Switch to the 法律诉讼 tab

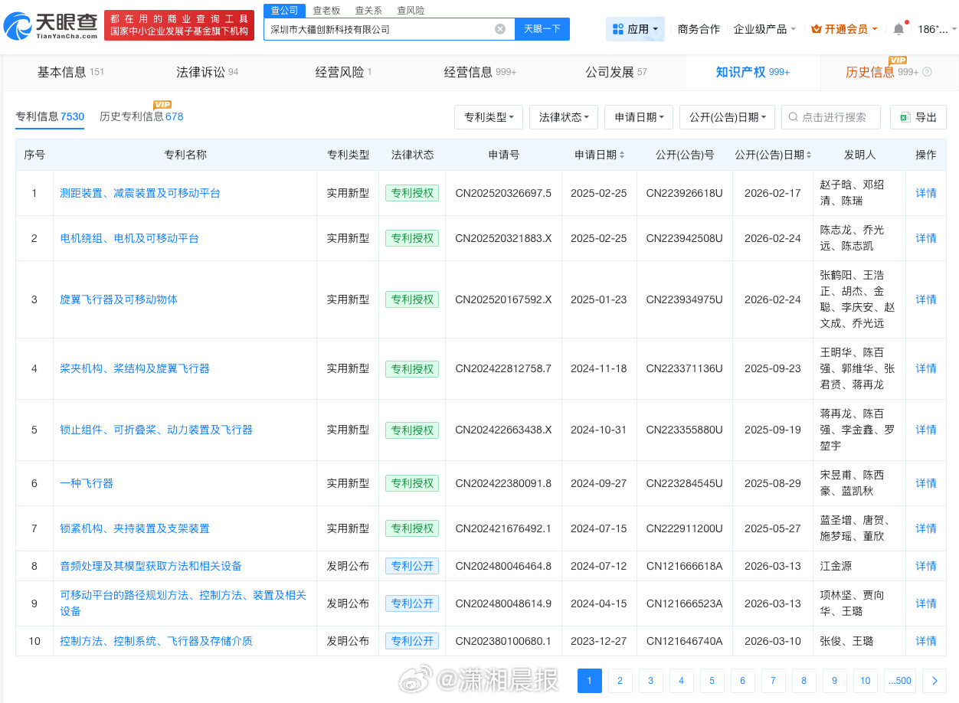point(207,72)
